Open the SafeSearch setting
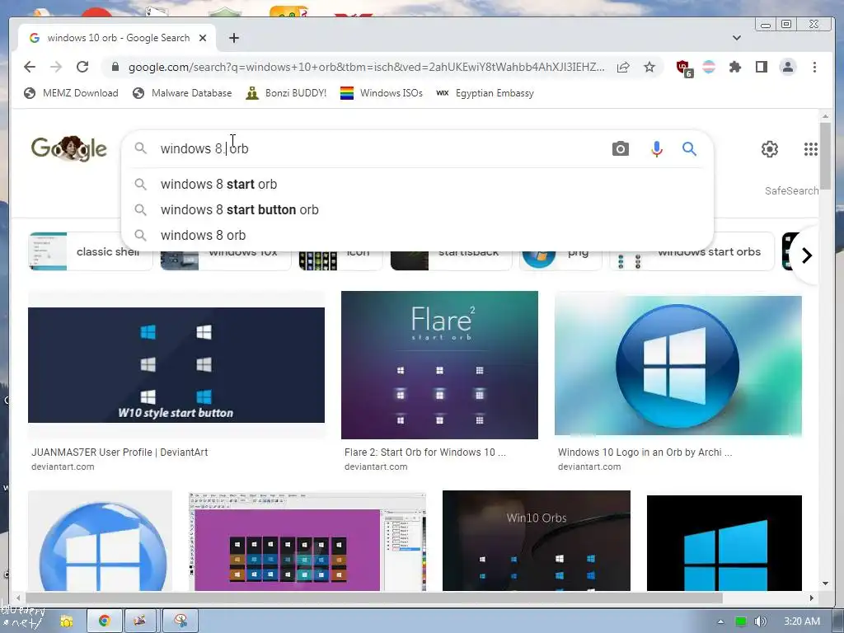 pos(792,190)
